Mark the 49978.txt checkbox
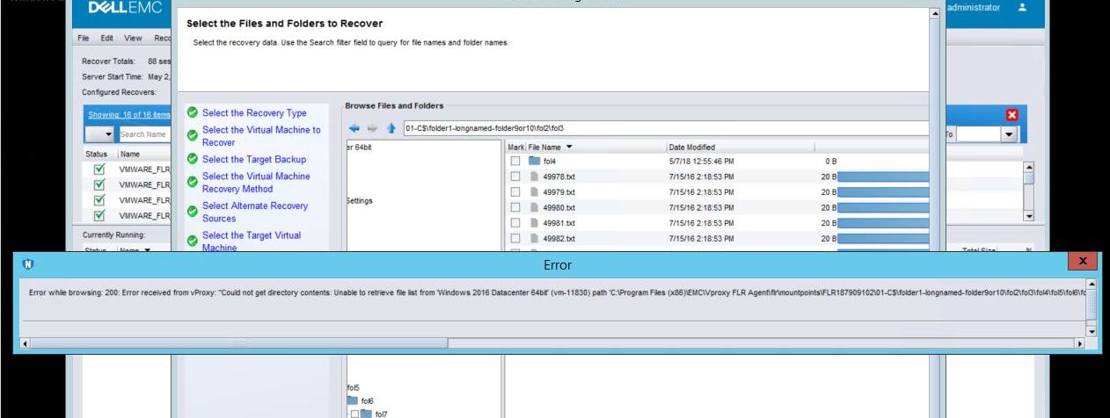The height and width of the screenshot is (418, 1110). pyautogui.click(x=515, y=177)
